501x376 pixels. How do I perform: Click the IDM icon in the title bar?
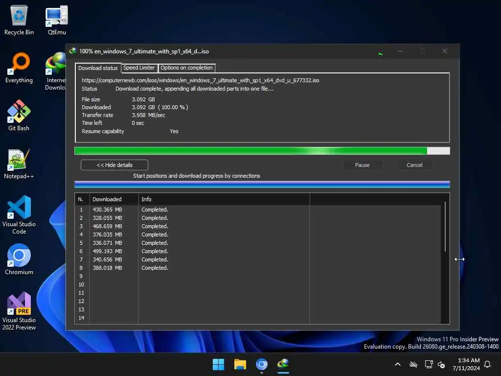click(72, 51)
